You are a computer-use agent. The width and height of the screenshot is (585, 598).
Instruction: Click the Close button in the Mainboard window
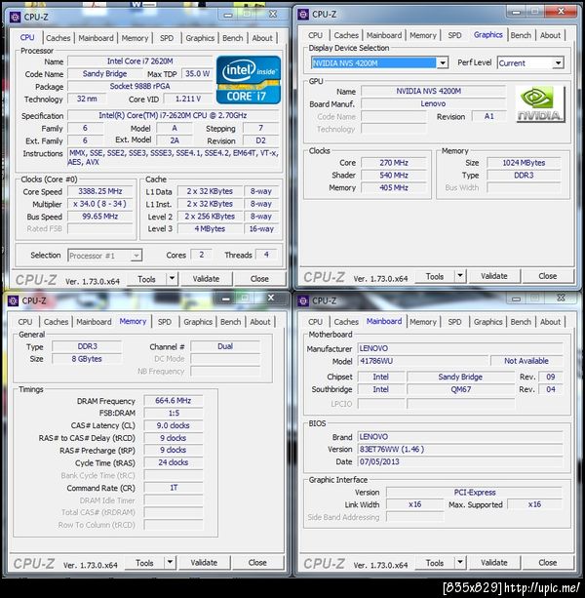[x=548, y=563]
